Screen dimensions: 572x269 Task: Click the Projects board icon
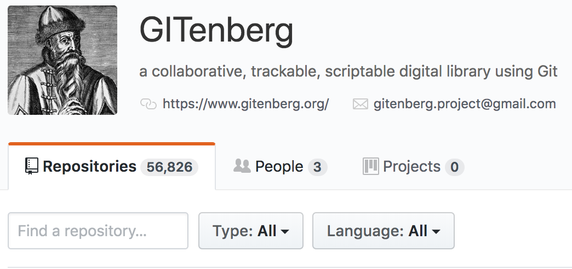click(x=371, y=167)
